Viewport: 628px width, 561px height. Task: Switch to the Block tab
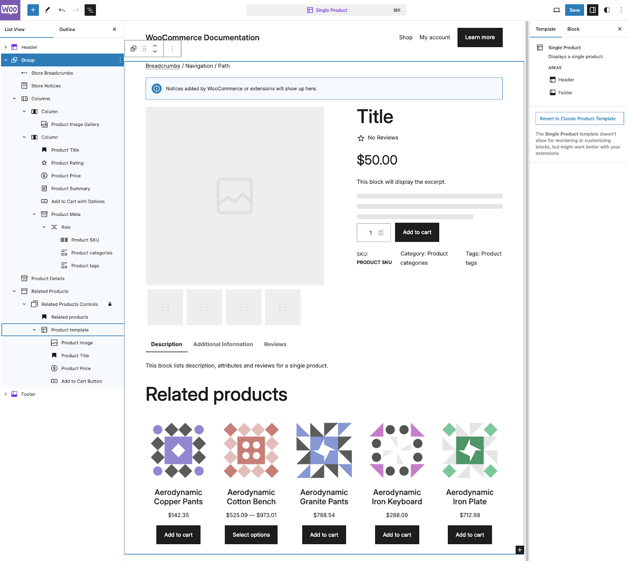click(x=573, y=29)
